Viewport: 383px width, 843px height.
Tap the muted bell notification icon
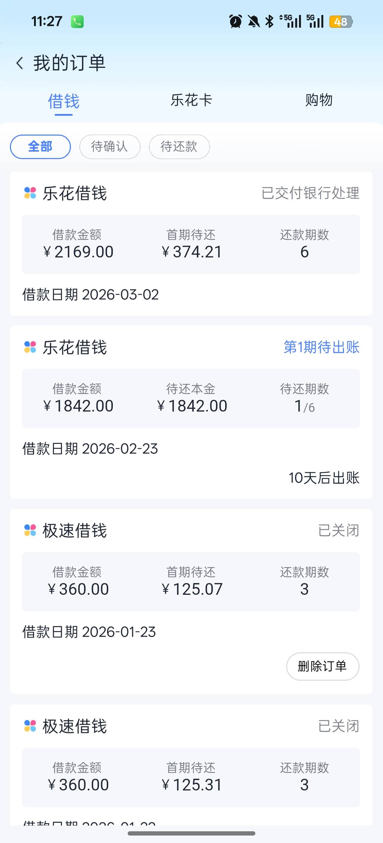(254, 21)
